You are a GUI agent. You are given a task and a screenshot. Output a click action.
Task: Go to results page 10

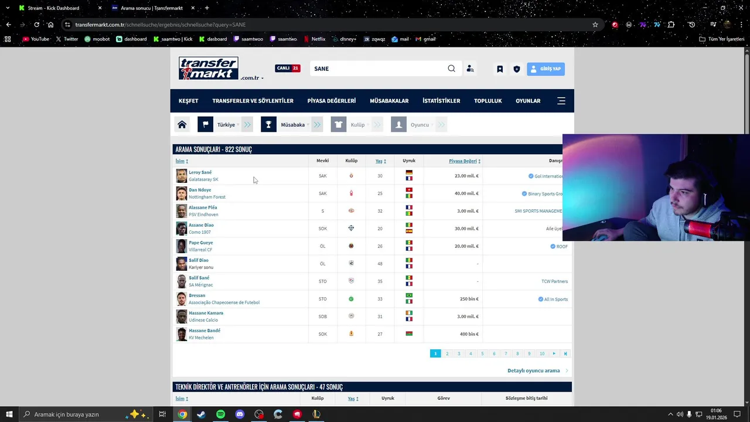click(x=542, y=353)
